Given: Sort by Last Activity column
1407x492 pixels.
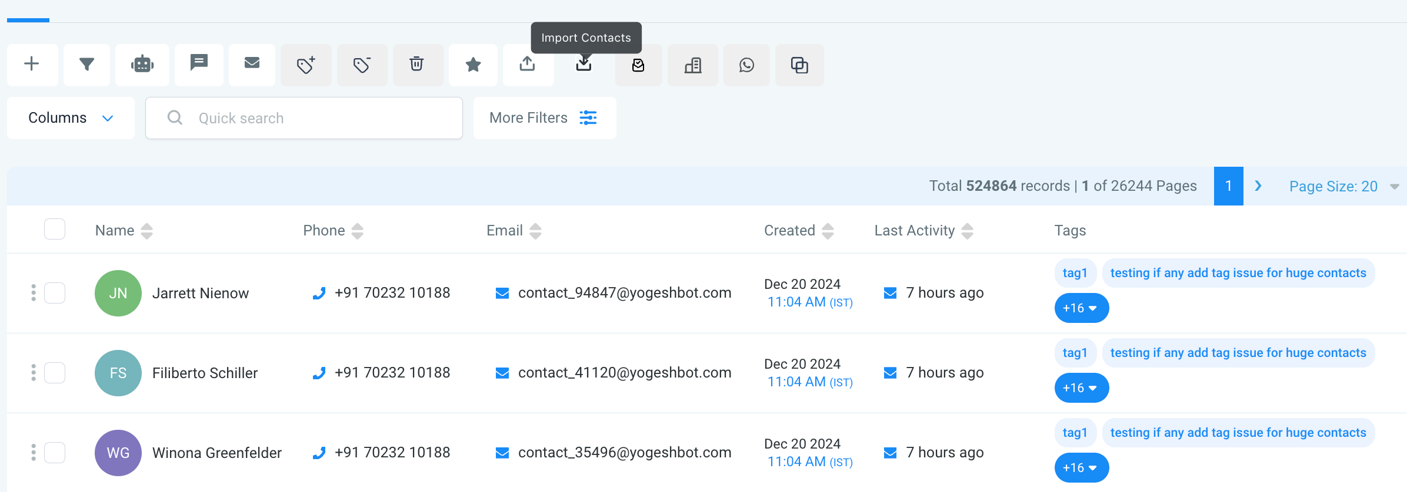Looking at the screenshot, I should (968, 231).
